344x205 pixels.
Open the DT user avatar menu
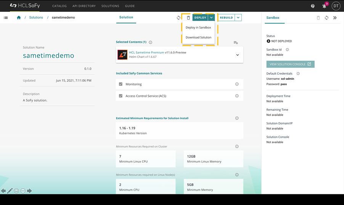pos(336,6)
